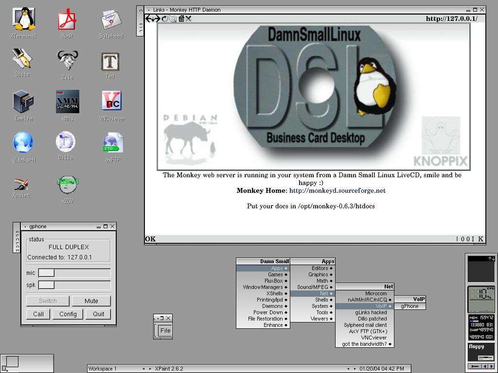Expand the Sound/MPEG submenu
Image resolution: width=498 pixels, height=373 pixels.
[x=313, y=288]
